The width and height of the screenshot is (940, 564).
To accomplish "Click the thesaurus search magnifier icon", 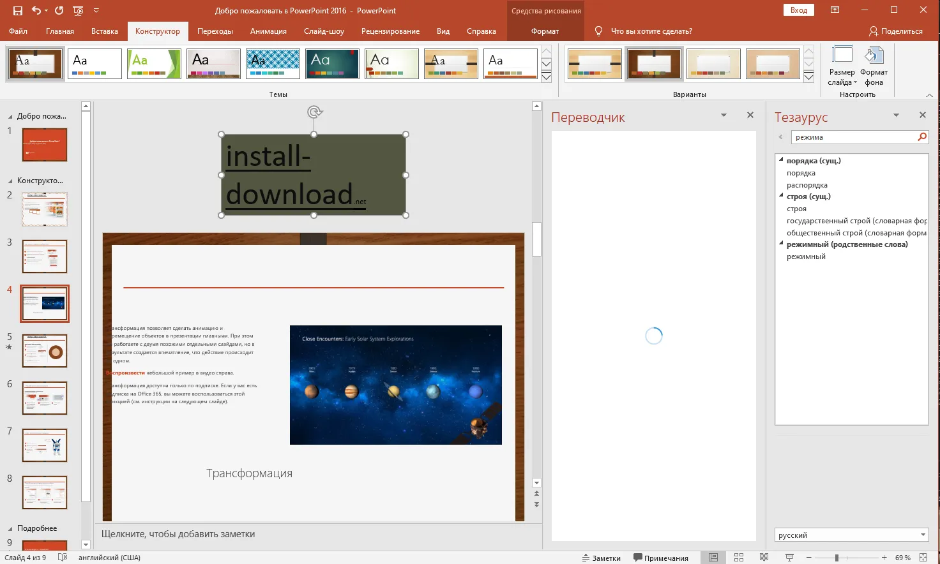I will click(921, 137).
